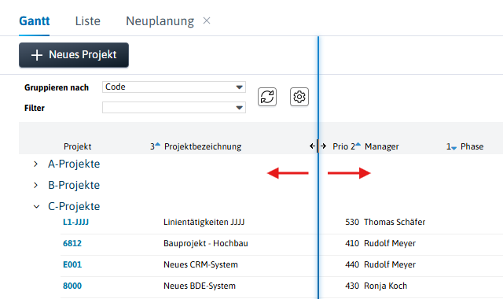The width and height of the screenshot is (503, 299).
Task: Click priority value 440
Action: 352,264
